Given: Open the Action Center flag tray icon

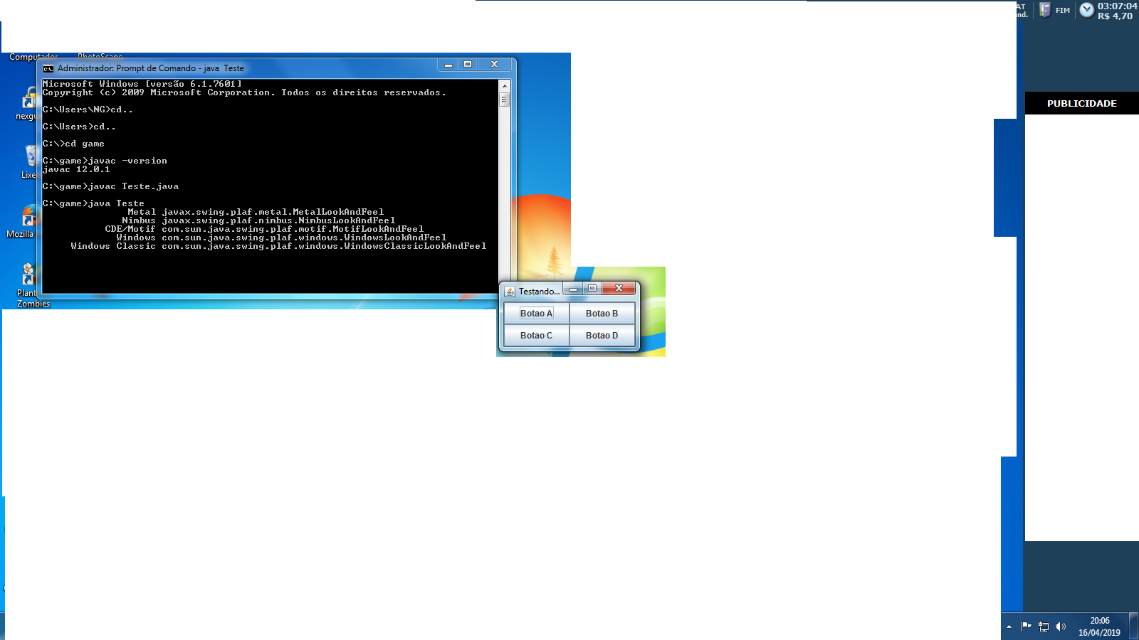Looking at the screenshot, I should [x=1026, y=626].
